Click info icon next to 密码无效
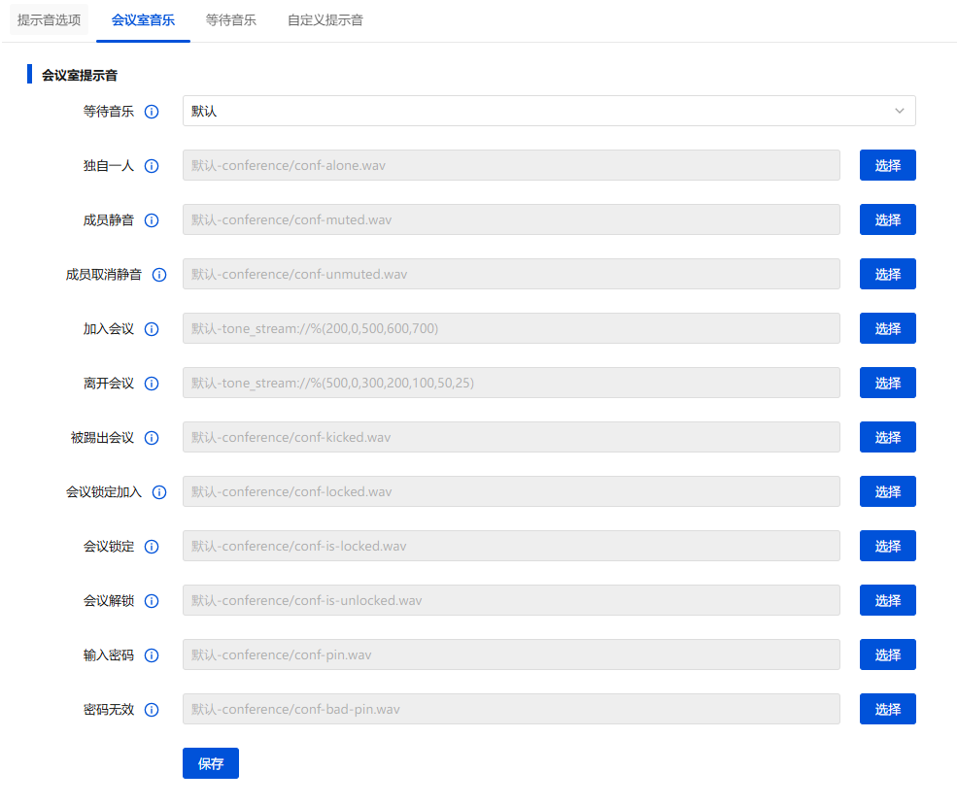 tap(152, 710)
